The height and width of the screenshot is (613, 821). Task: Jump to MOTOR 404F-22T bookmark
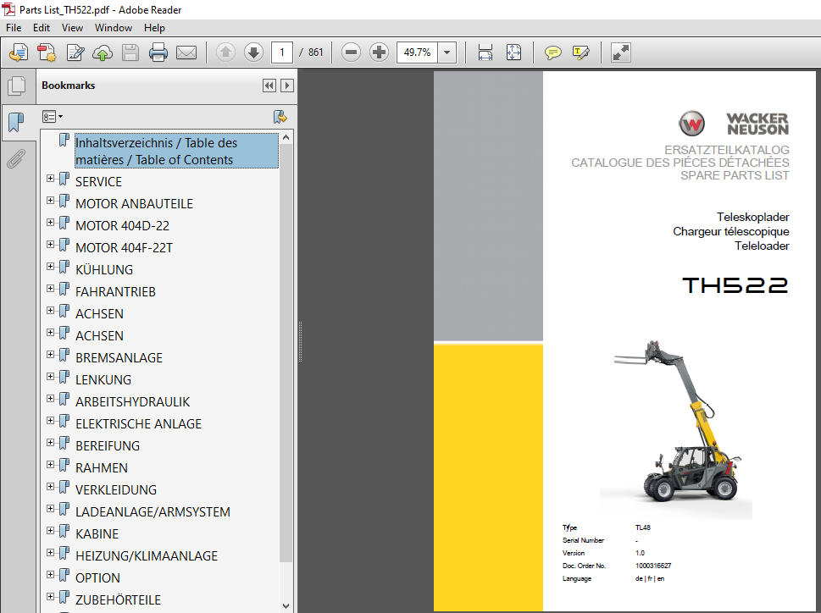pos(124,248)
